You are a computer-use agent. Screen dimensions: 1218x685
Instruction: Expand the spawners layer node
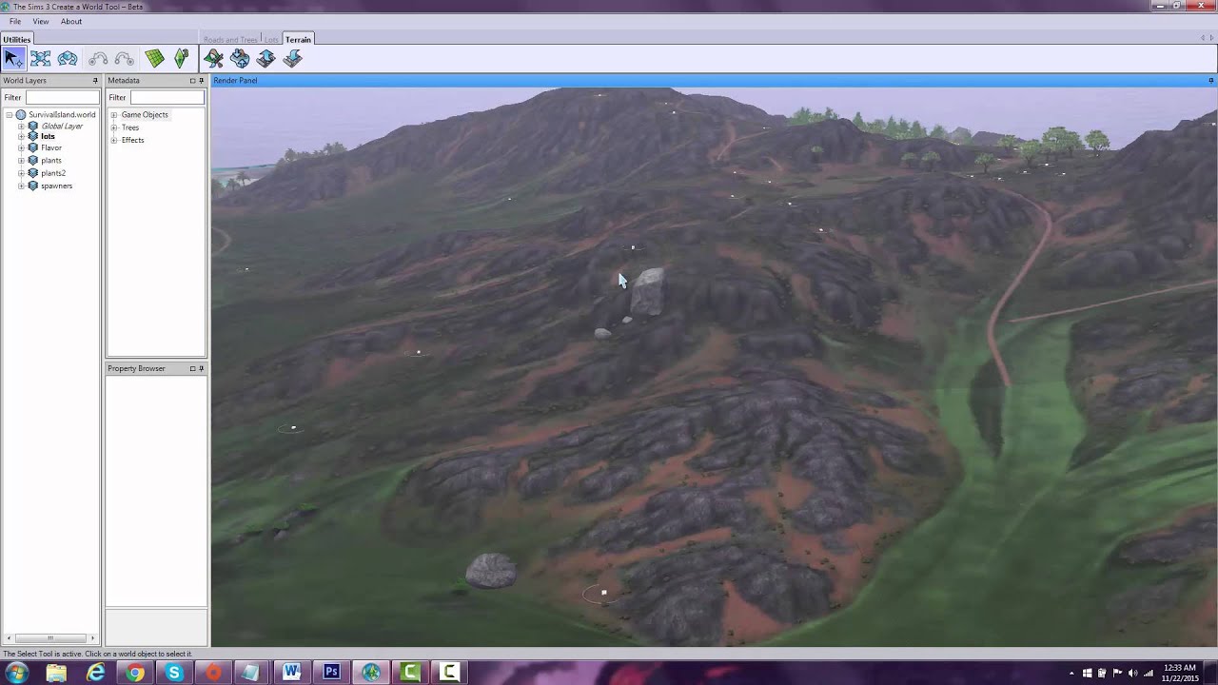click(x=21, y=186)
